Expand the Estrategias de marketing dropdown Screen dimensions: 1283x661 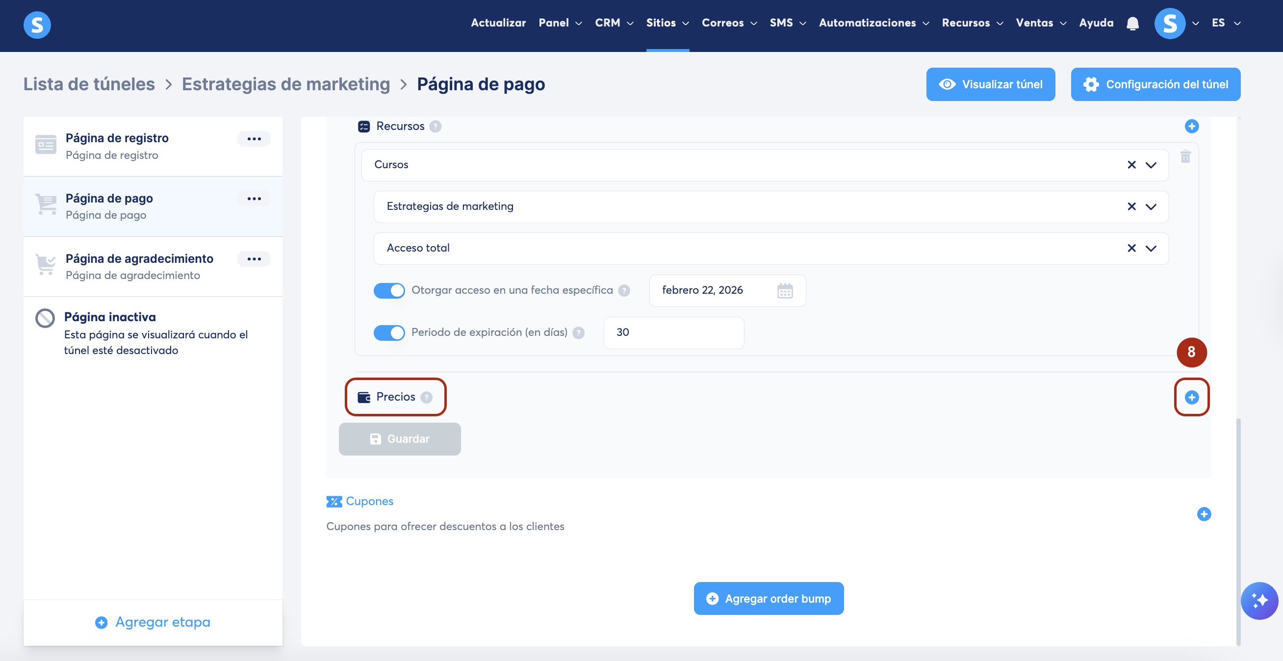coord(1151,207)
